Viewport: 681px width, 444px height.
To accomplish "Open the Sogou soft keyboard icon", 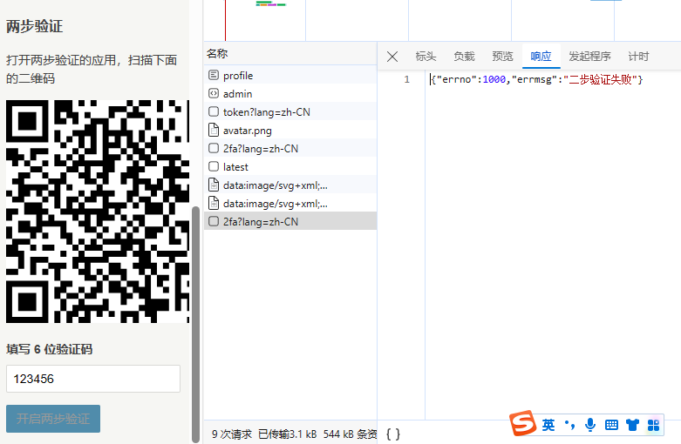I will [x=611, y=425].
